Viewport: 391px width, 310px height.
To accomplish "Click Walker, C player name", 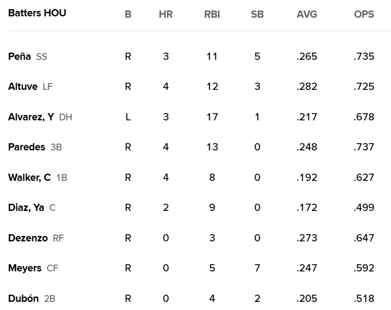I will (x=29, y=177).
